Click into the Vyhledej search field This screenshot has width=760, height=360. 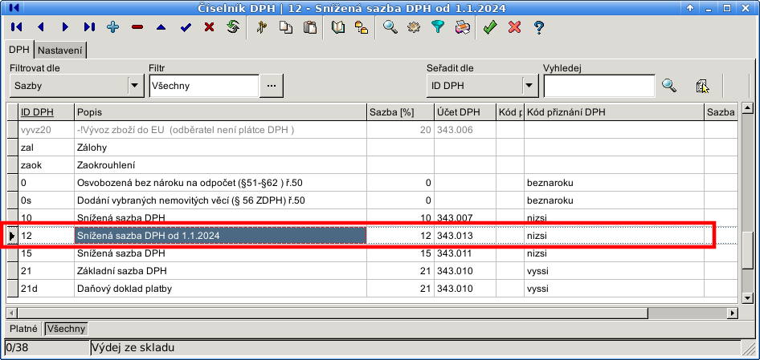(x=599, y=85)
